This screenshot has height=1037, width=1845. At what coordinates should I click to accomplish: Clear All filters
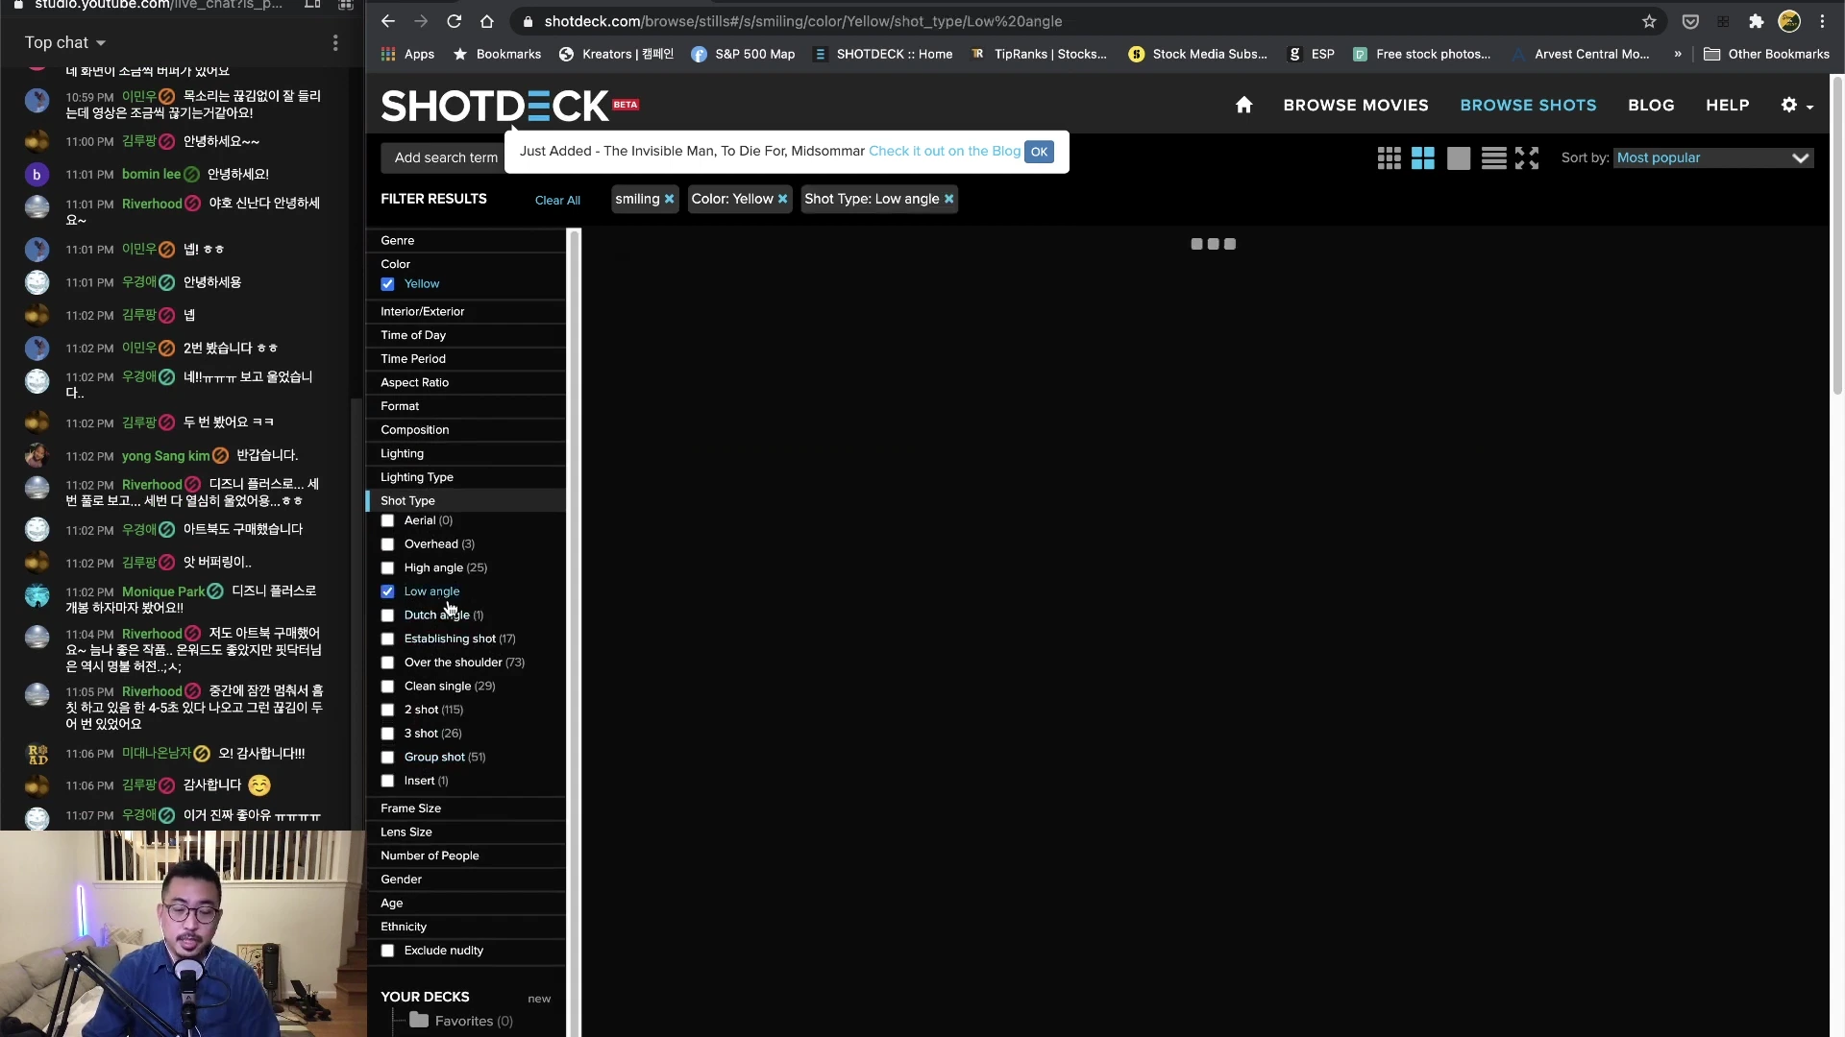coord(557,200)
